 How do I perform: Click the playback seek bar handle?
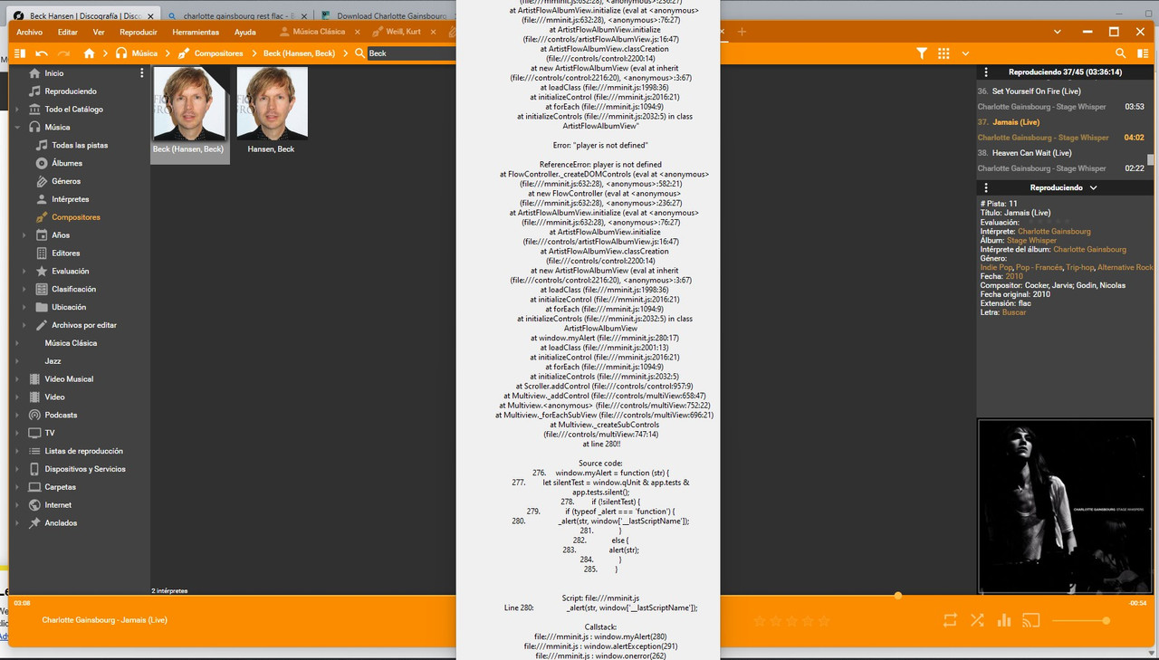pos(898,596)
